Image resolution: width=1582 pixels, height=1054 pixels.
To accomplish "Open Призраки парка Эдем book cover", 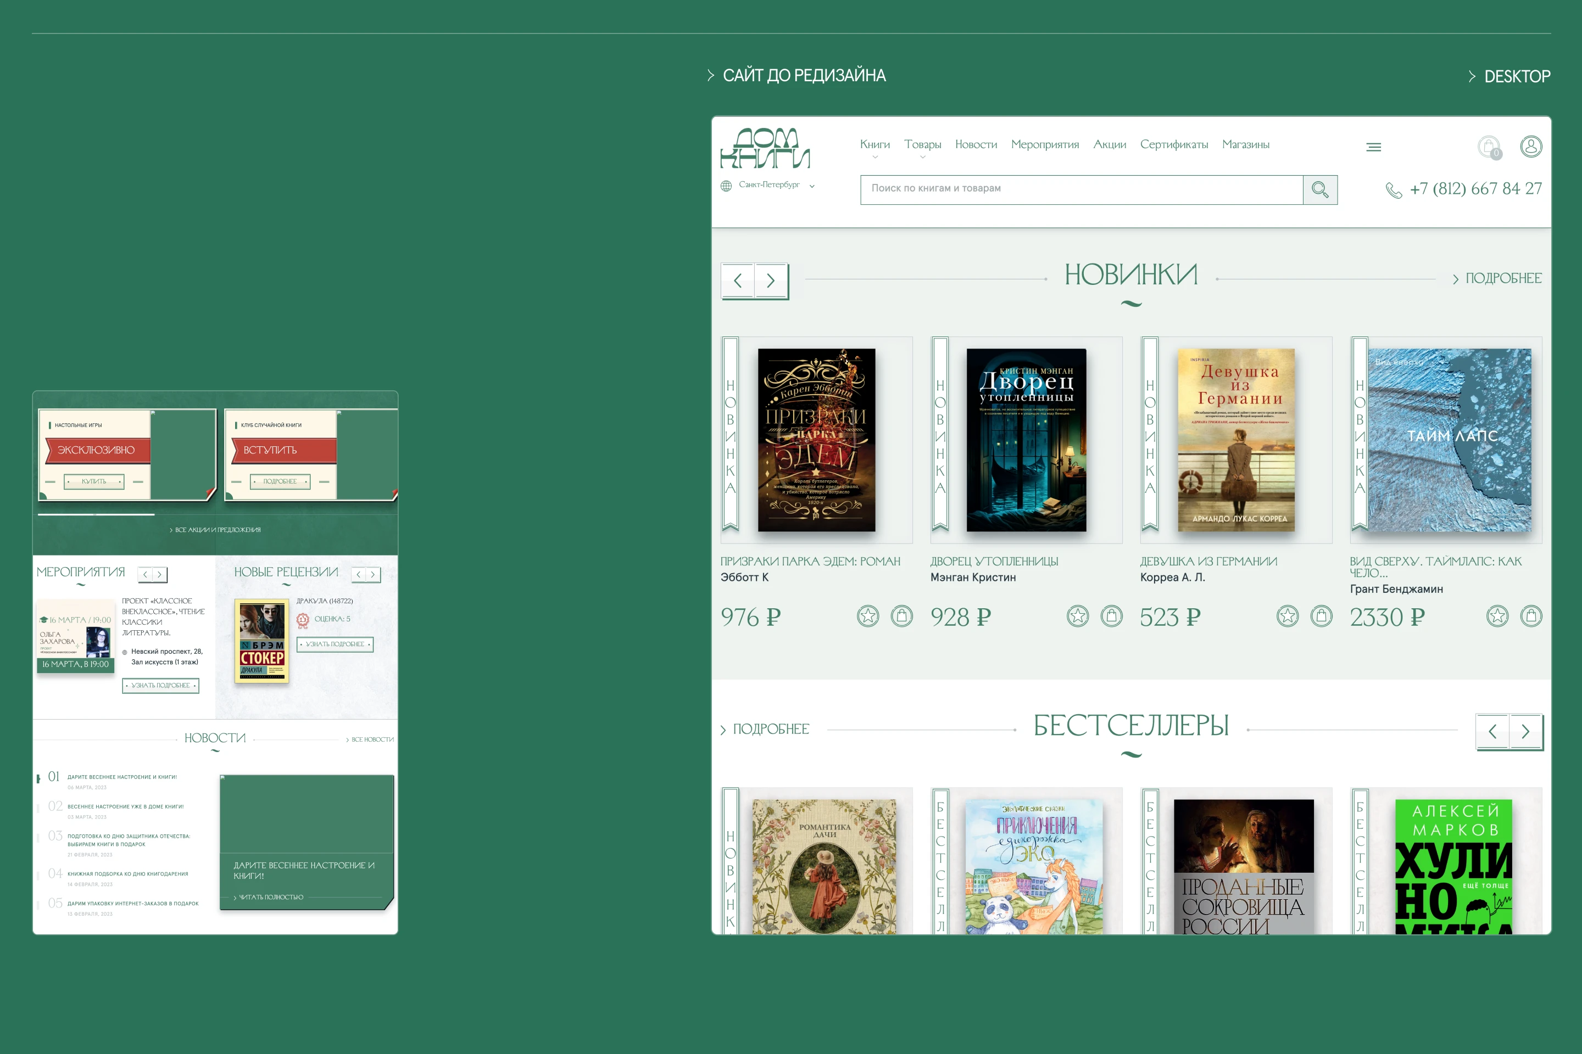I will point(817,440).
